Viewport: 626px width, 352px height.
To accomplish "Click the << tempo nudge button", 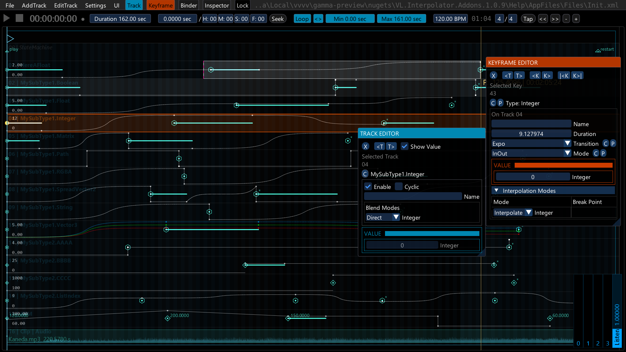I will click(x=543, y=19).
